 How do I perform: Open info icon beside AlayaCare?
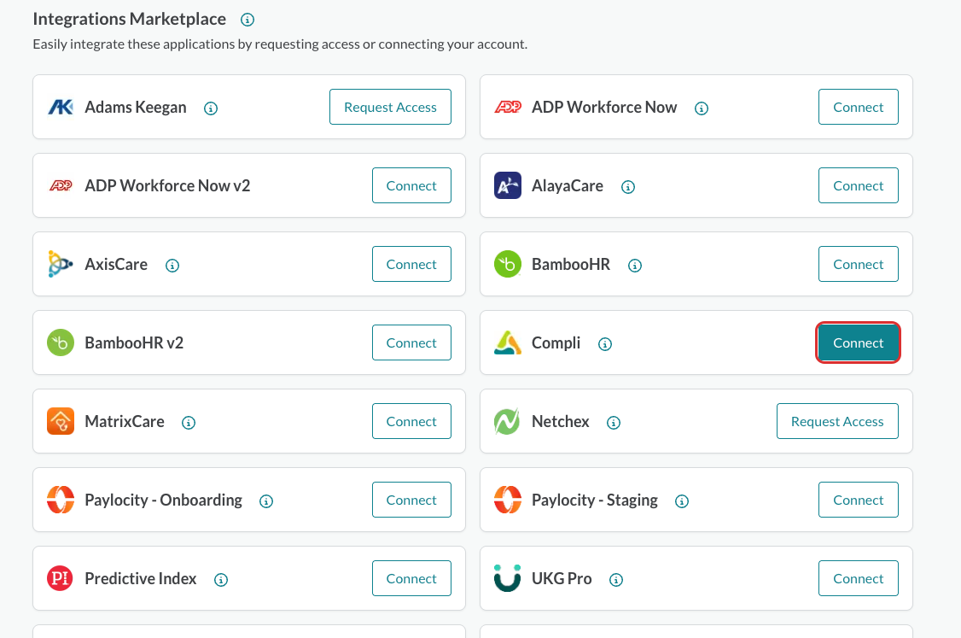(x=628, y=187)
